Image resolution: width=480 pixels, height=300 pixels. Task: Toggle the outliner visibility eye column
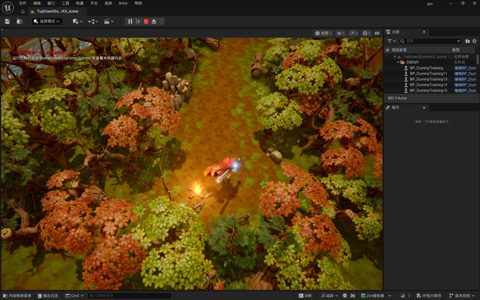[x=387, y=50]
